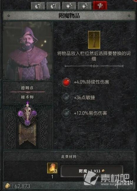Click the gold coin icon in enchant cost
This screenshot has width=137, height=191.
tap(103, 171)
